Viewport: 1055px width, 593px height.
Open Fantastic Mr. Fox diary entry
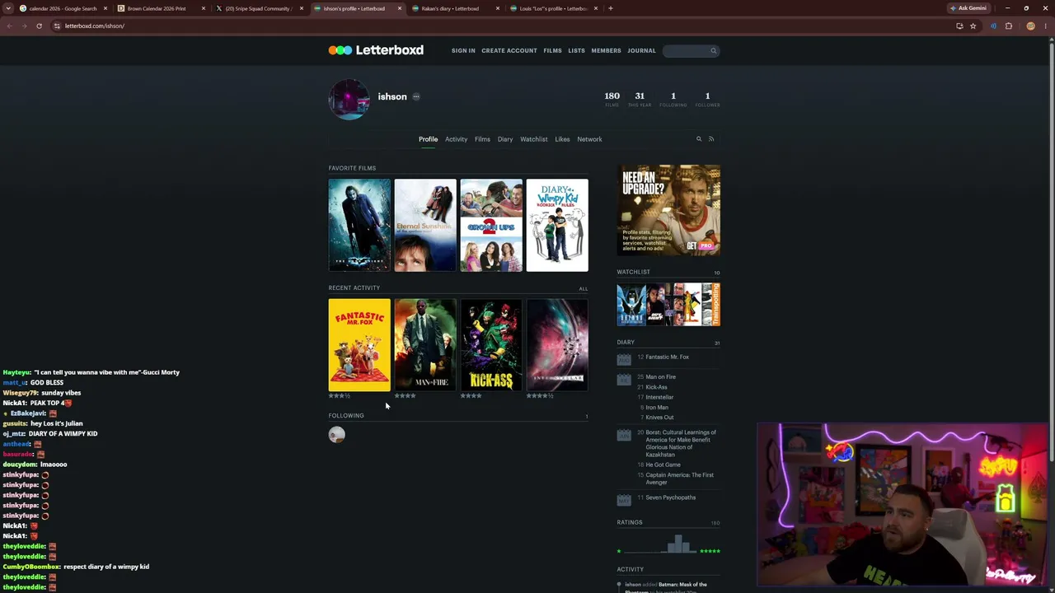(x=667, y=357)
